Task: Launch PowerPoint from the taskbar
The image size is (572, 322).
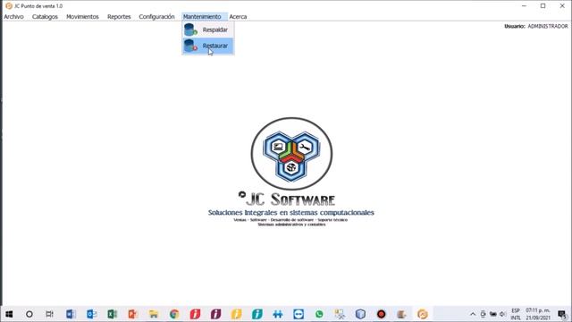Action: pos(132,314)
